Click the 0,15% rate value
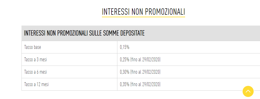Screen dimensions: 260x99 point(124,47)
